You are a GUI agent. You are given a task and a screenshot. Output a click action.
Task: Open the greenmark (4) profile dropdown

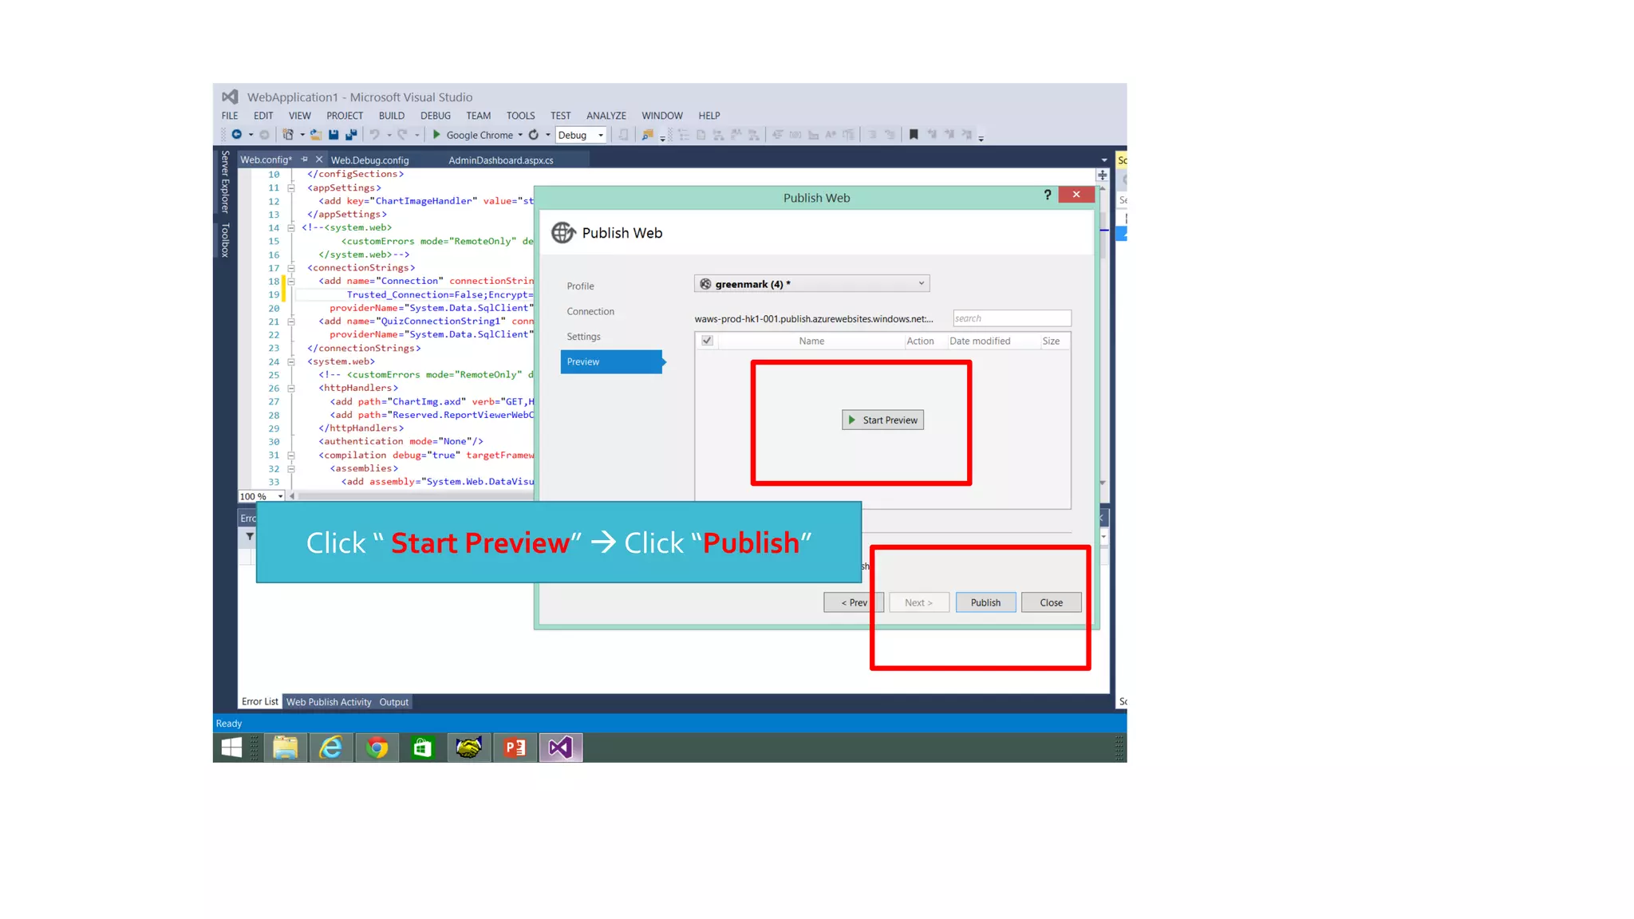coord(812,284)
